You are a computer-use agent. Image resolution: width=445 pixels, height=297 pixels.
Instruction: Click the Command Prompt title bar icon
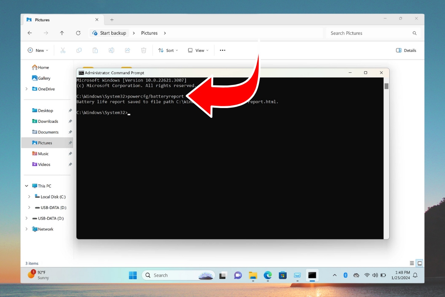pyautogui.click(x=81, y=73)
